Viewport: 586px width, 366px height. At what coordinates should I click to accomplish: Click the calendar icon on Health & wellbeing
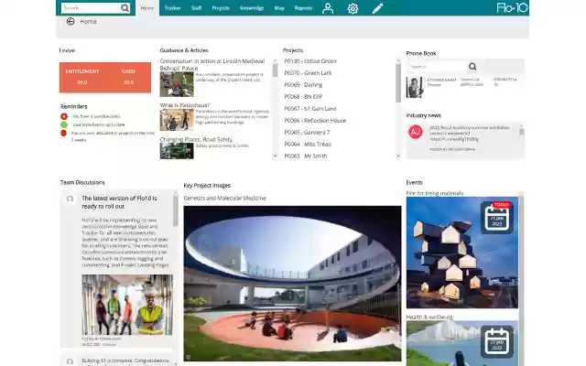click(496, 341)
